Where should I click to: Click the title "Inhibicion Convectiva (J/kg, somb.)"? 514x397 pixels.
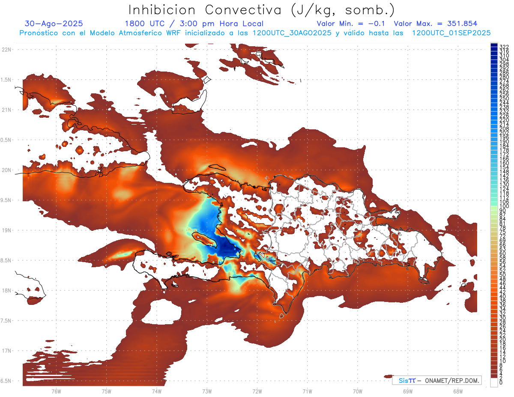(x=261, y=10)
